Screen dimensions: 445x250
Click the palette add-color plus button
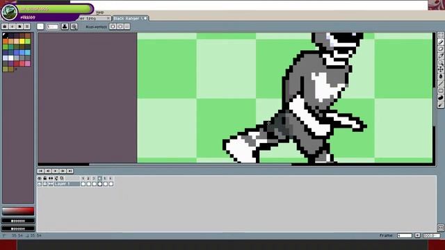(x=13, y=26)
